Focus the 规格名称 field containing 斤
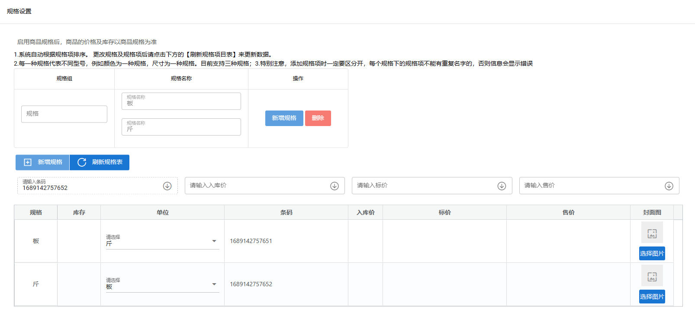The width and height of the screenshot is (695, 319). (181, 127)
